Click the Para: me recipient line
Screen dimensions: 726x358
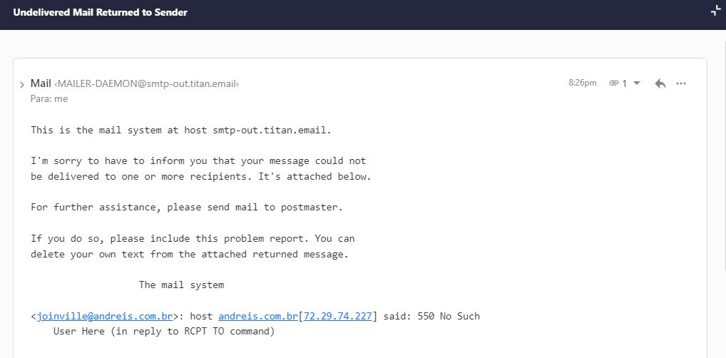tap(49, 99)
